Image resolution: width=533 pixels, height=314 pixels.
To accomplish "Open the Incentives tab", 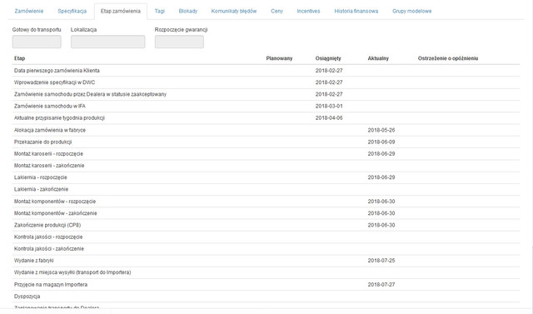I will (308, 11).
